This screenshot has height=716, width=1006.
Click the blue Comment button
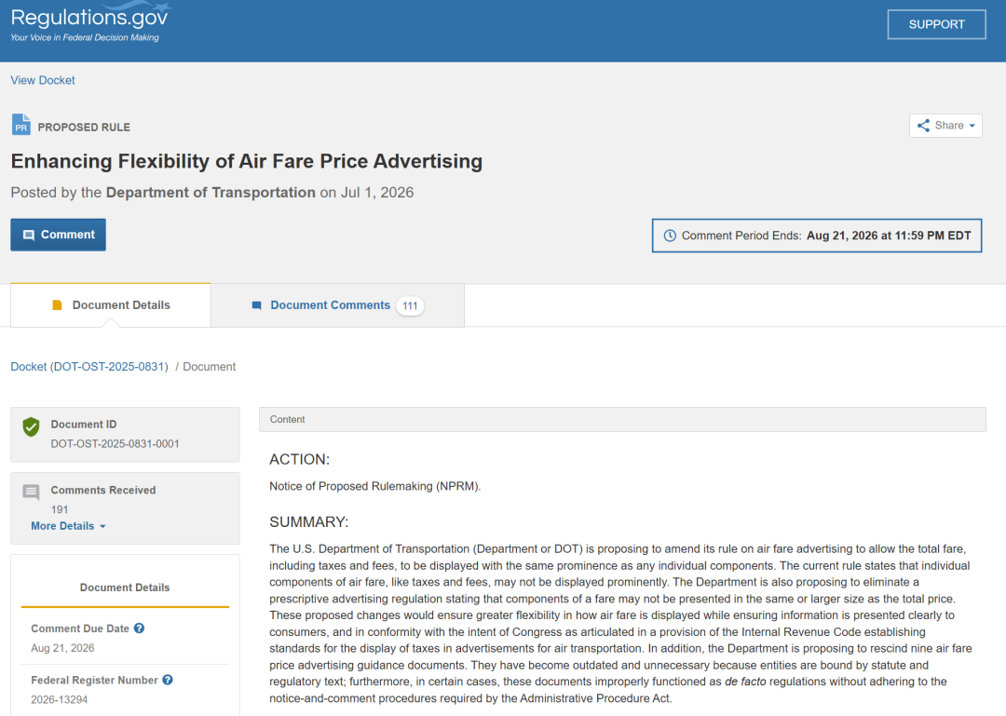(x=59, y=235)
